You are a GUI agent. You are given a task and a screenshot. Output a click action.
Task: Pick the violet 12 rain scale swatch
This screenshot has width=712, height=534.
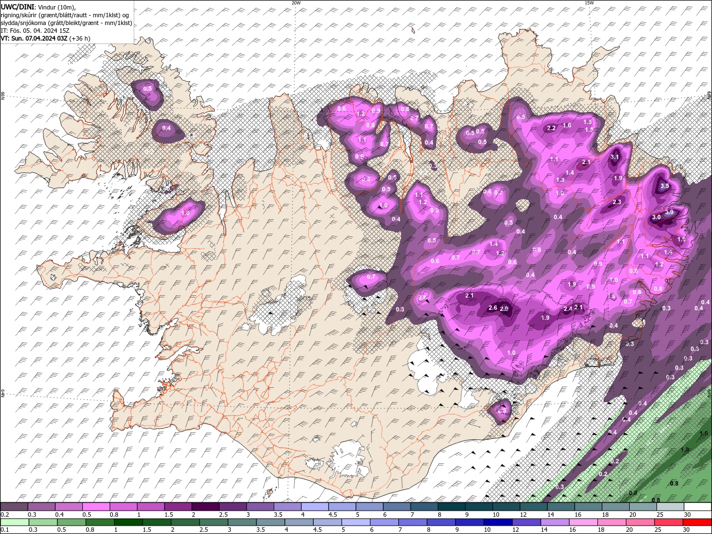coord(526,522)
